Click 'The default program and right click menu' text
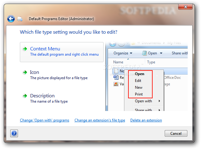 click(x=64, y=54)
